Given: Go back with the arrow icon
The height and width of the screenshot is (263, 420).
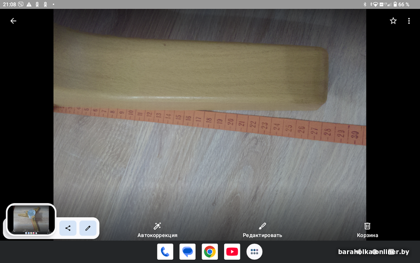Looking at the screenshot, I should [x=13, y=21].
